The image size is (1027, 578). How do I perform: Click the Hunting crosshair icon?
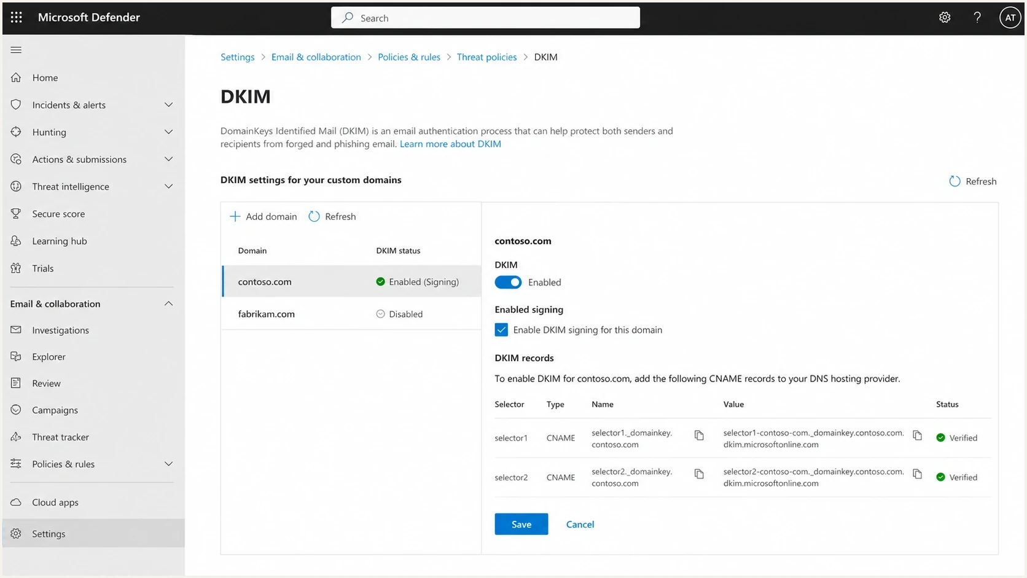16,131
